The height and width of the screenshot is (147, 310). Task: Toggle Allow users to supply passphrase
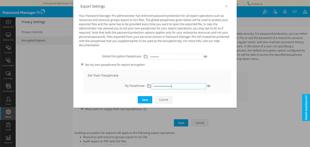click(x=82, y=109)
